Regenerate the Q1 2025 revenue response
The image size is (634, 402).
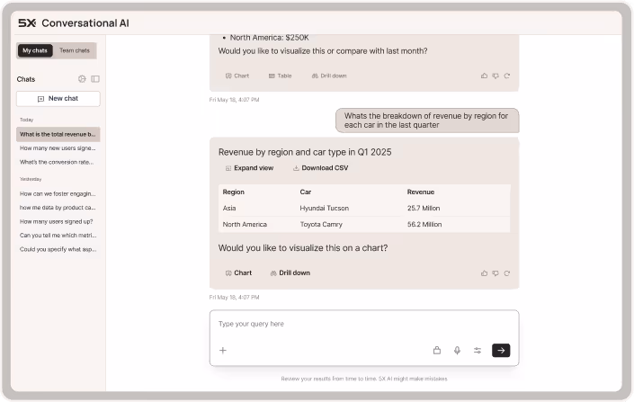tap(507, 273)
